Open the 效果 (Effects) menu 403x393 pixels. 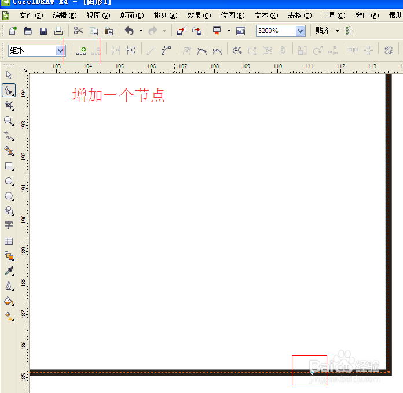[x=199, y=16]
